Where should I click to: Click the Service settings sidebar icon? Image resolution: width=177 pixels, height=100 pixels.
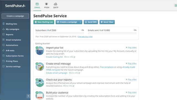pos(4,66)
